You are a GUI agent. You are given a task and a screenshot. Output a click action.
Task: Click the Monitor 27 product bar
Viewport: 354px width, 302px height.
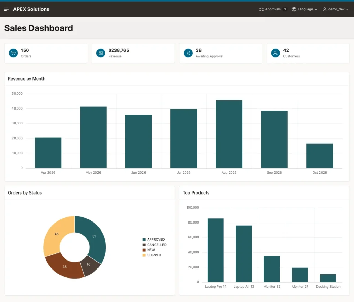[x=300, y=275]
